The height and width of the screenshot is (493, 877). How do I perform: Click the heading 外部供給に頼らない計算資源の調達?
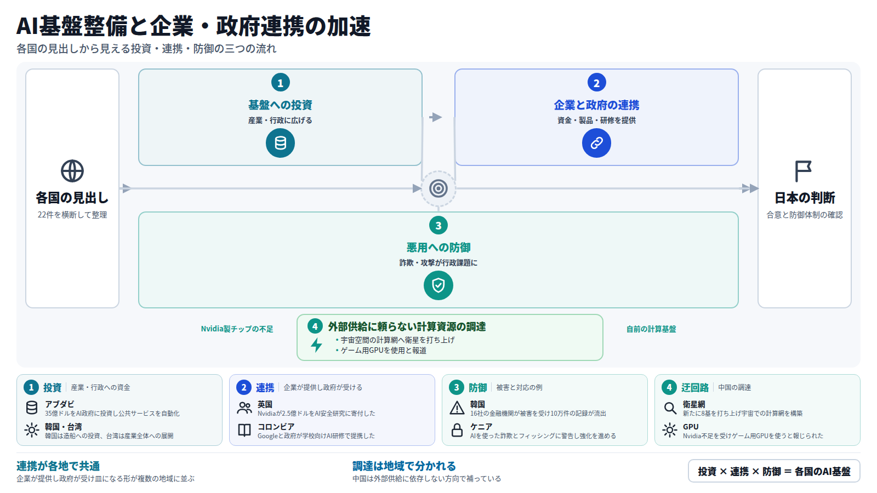[407, 326]
